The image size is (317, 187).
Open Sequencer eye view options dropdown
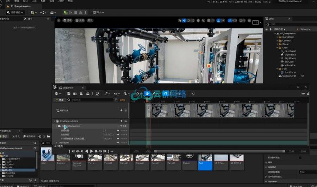117,93
